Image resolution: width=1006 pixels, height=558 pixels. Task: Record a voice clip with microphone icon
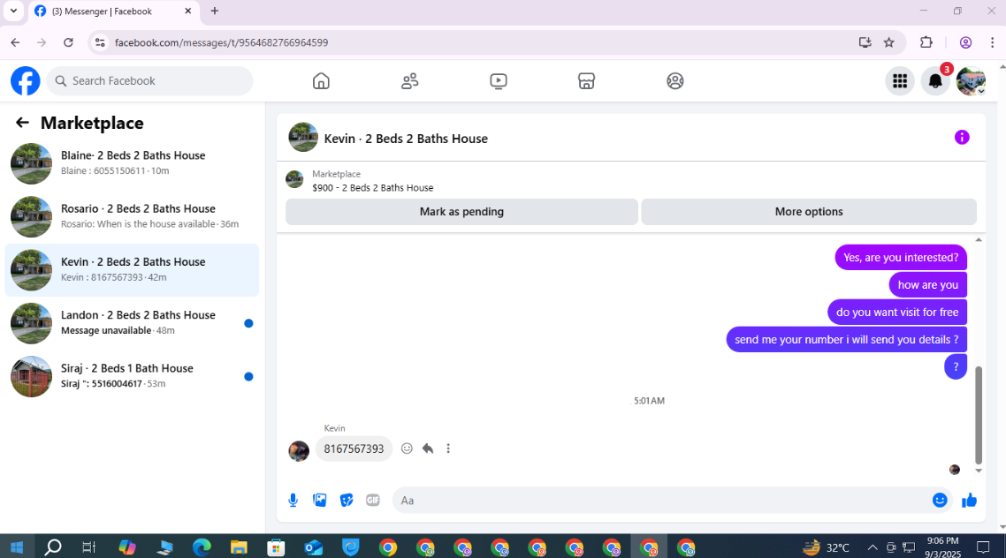tap(293, 501)
